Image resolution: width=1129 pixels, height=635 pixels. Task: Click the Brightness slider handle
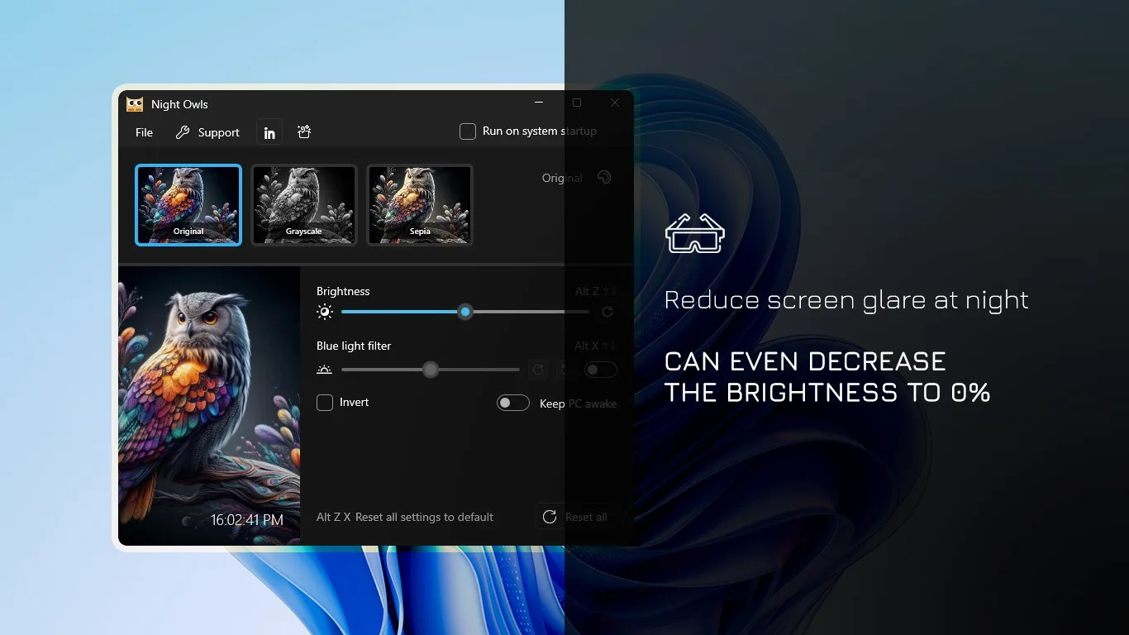(x=465, y=312)
